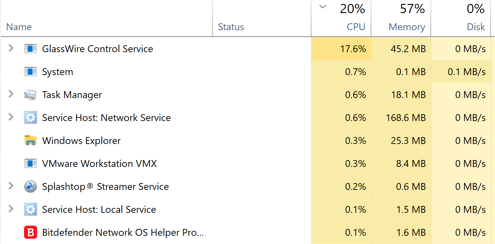The height and width of the screenshot is (244, 495).
Task: Expand the Splashtop Streamer Service group
Action: 11,186
